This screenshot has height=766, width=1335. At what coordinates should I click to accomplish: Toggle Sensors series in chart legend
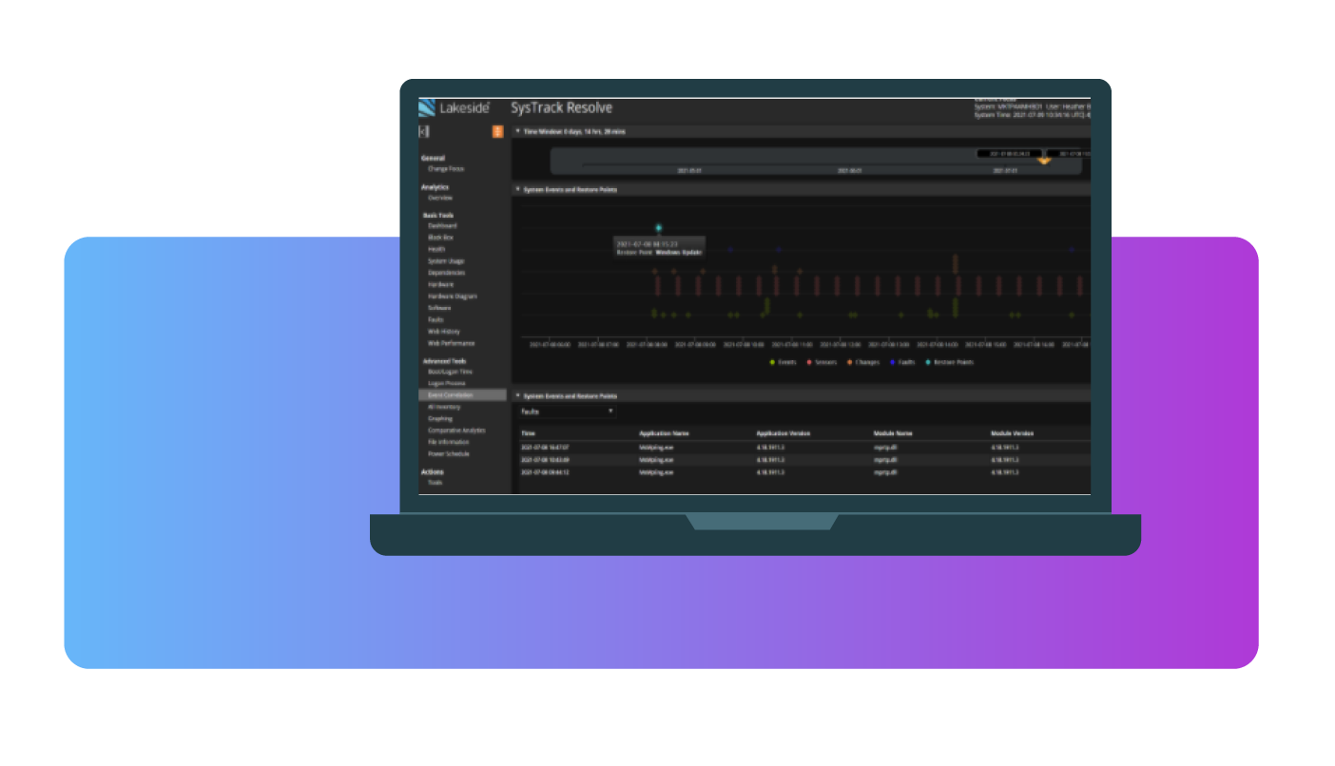point(822,362)
